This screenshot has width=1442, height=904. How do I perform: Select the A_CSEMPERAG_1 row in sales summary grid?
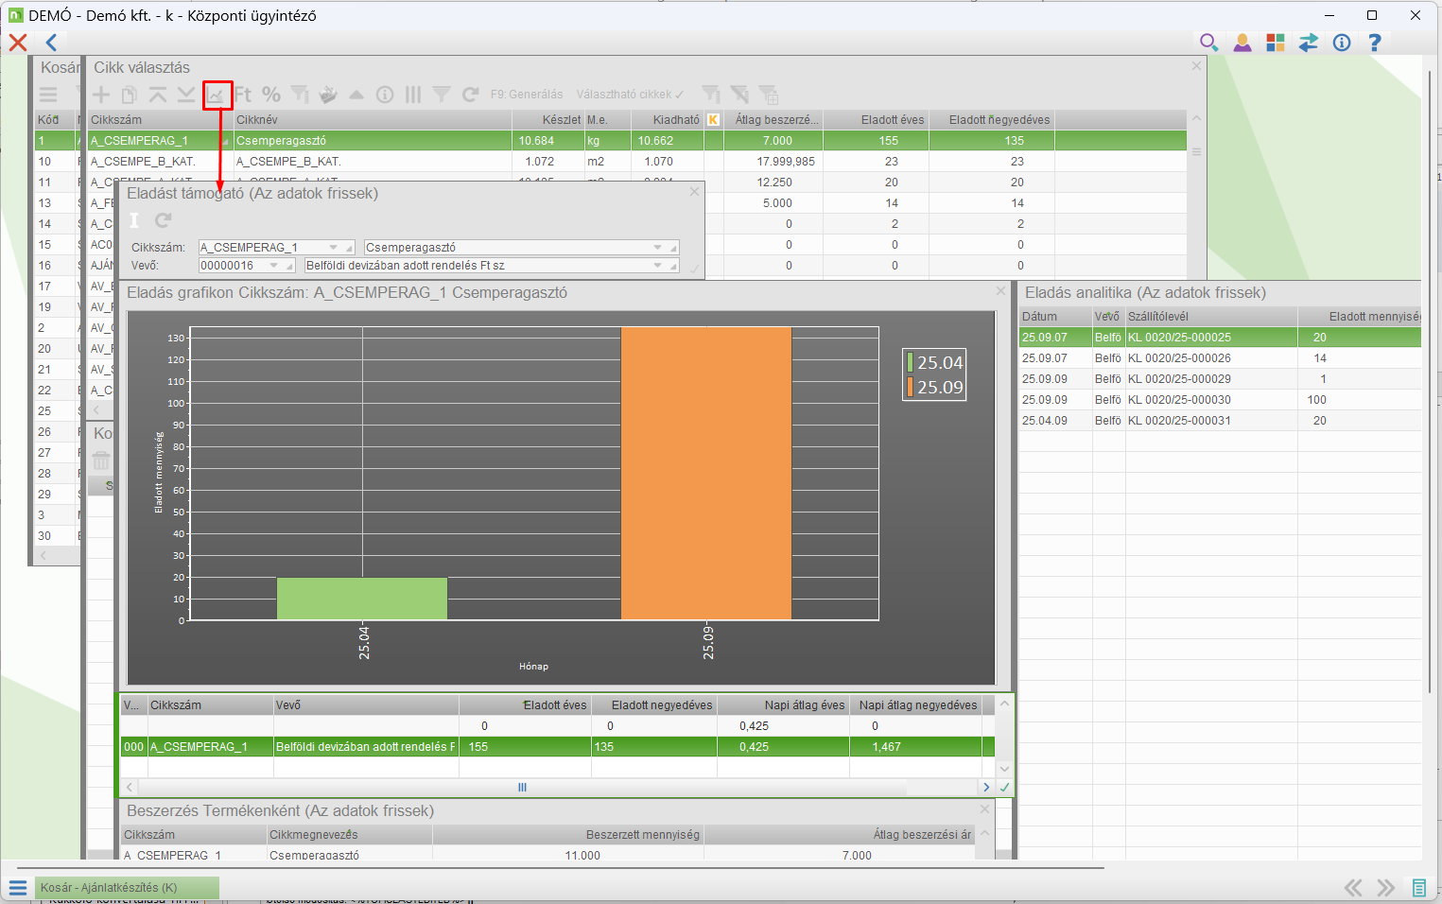tap(558, 747)
